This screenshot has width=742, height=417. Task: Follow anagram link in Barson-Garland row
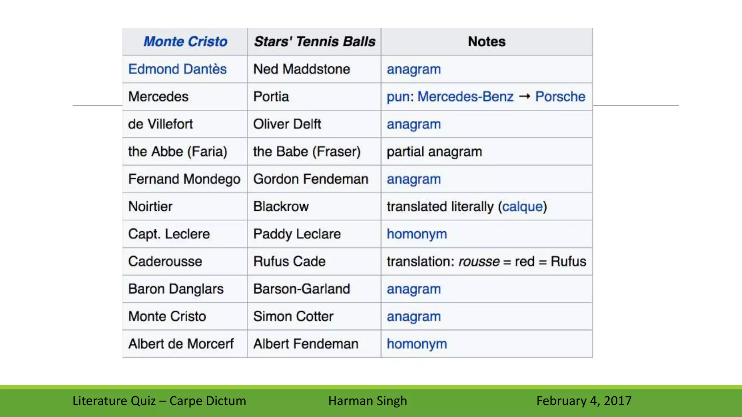pyautogui.click(x=414, y=289)
